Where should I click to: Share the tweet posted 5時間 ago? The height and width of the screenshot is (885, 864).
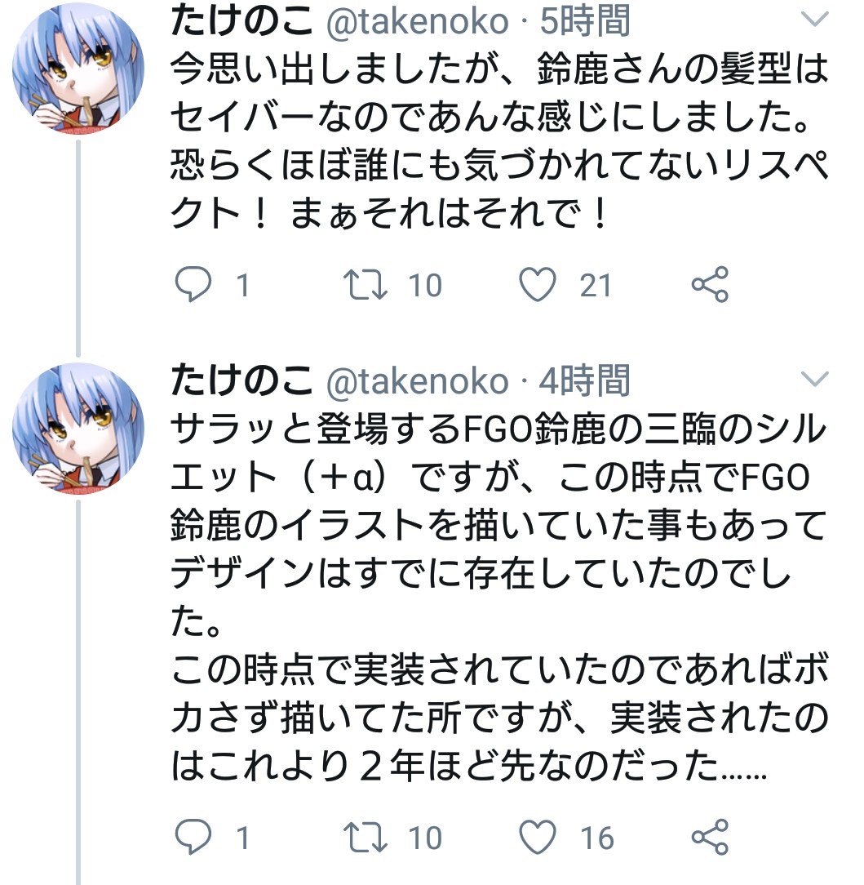pos(709,285)
